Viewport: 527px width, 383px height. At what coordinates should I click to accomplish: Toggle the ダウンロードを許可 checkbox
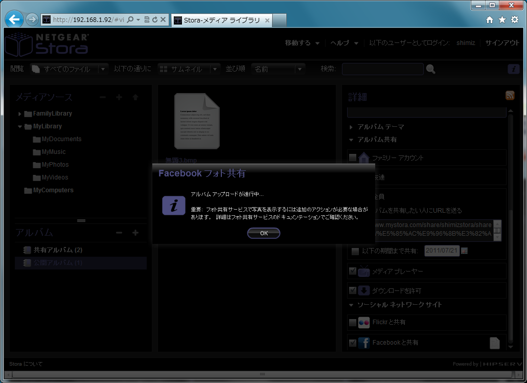pos(352,290)
